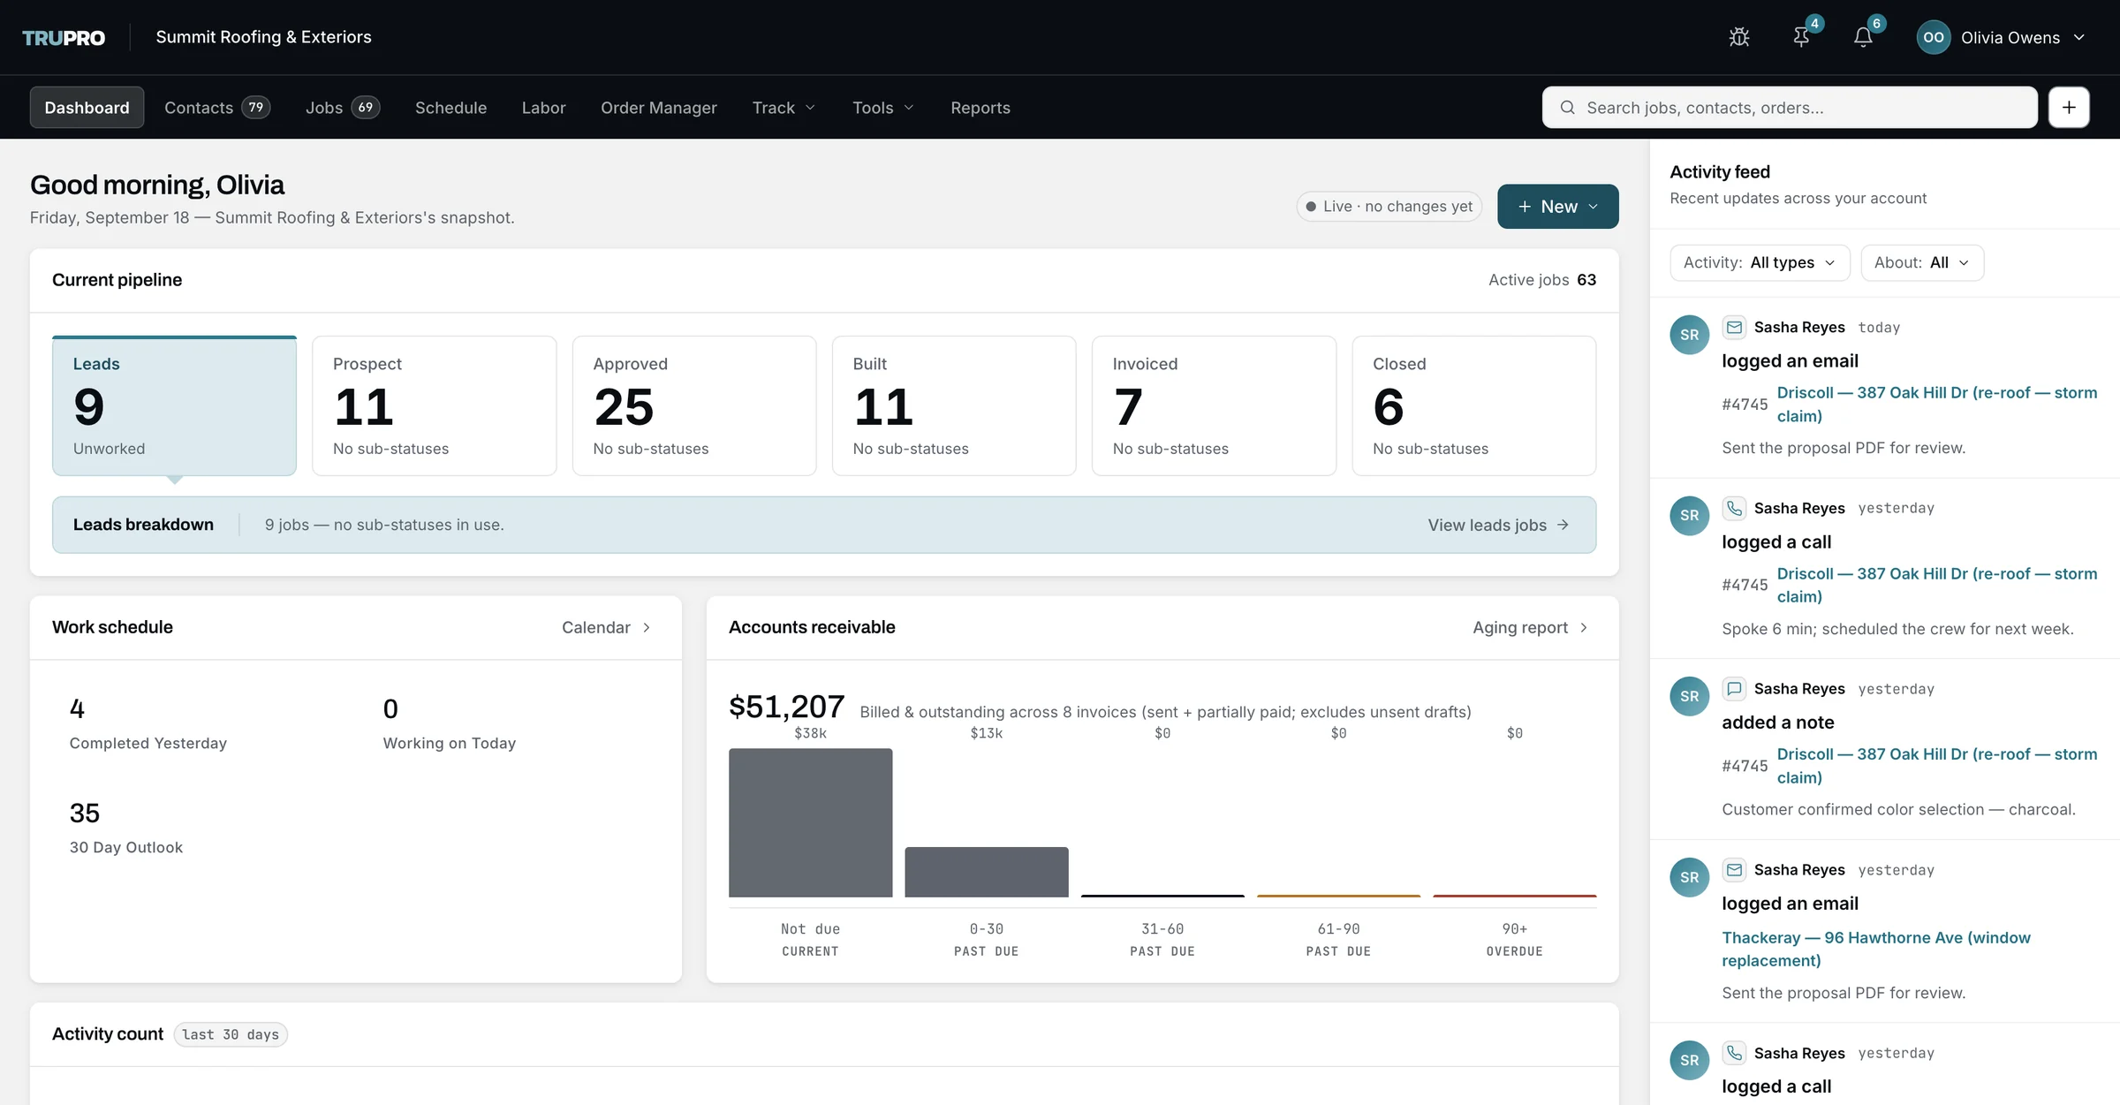The image size is (2120, 1105).
Task: Open pinned items icon with badge 4
Action: click(x=1801, y=37)
